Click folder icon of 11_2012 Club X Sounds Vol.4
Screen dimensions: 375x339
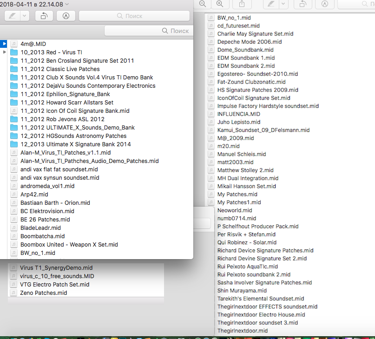(x=14, y=77)
